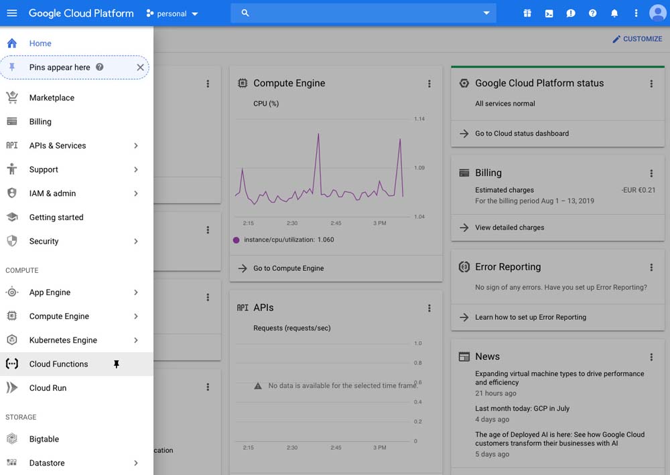The width and height of the screenshot is (670, 475).
Task: Follow 'Go to Compute Engine' link
Action: [x=288, y=268]
